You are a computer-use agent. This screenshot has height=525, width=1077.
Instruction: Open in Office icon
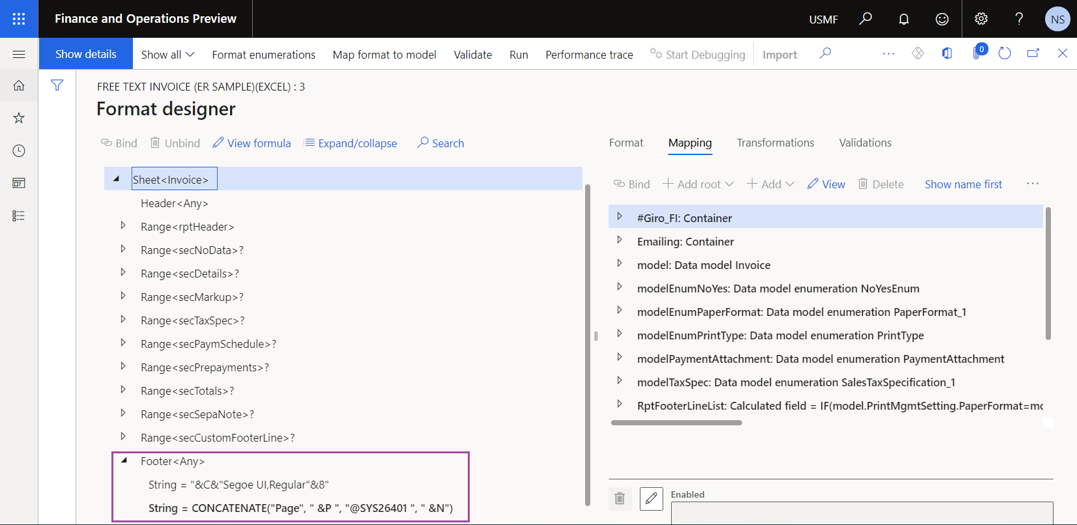[x=947, y=53]
